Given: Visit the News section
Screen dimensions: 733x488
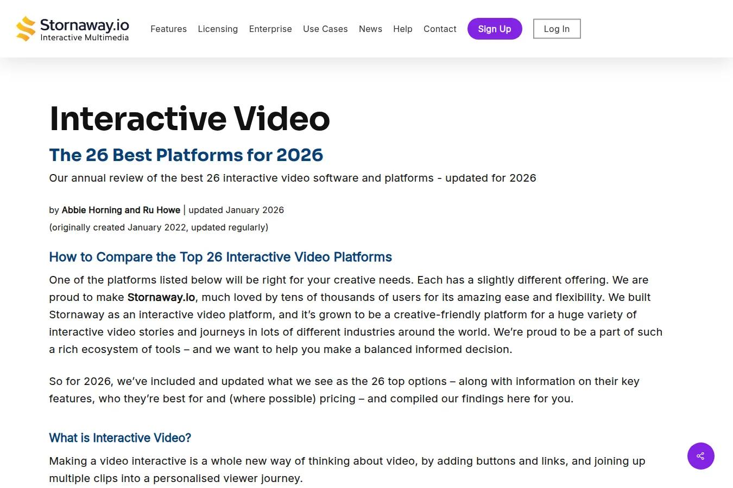Looking at the screenshot, I should click(x=370, y=29).
